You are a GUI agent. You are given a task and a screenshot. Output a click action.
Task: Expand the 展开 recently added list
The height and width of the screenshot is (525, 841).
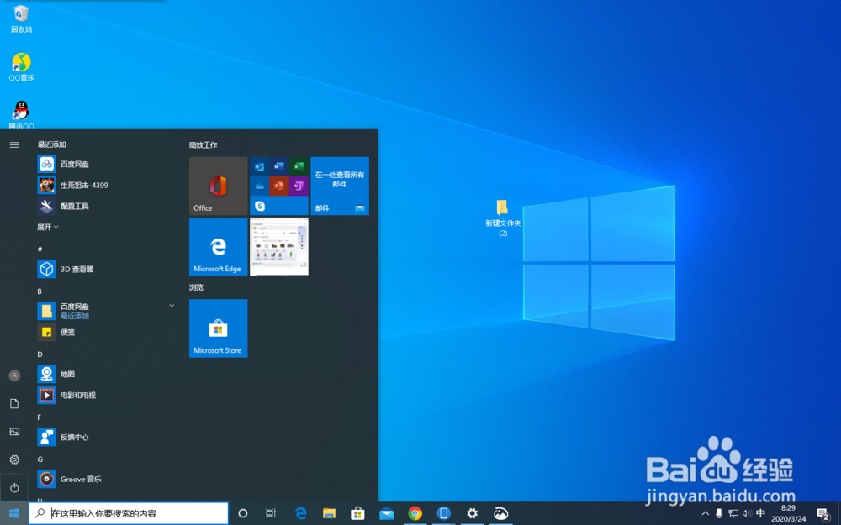point(48,227)
